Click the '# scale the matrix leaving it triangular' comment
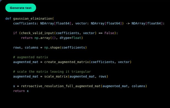Image resolution: width=170 pixels, height=108 pixels. click(52, 72)
